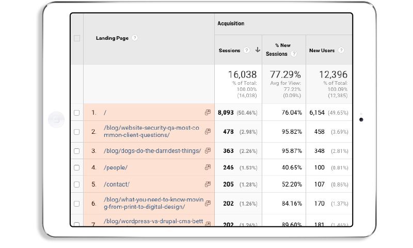Select new sessions value 52.20%

pos(292,184)
